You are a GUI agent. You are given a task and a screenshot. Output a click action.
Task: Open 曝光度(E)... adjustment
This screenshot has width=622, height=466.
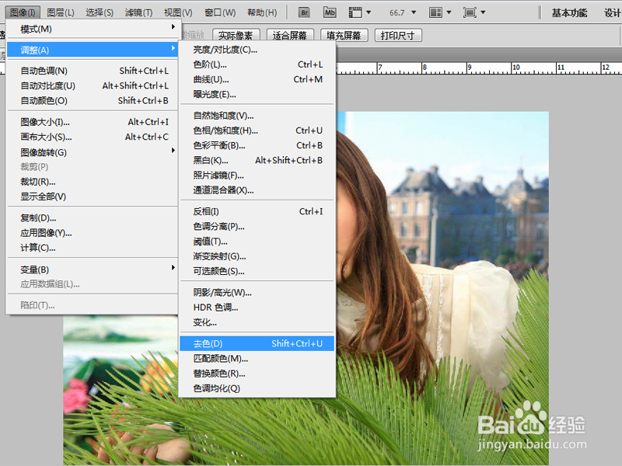(257, 95)
